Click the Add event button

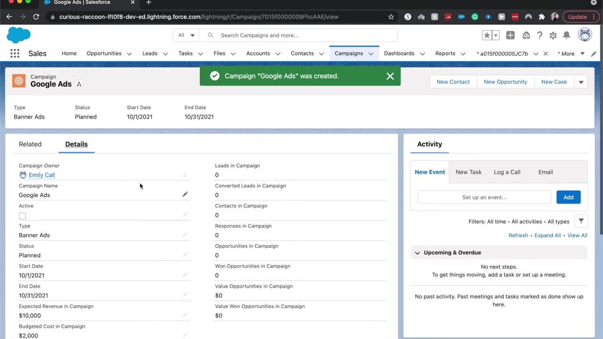569,197
